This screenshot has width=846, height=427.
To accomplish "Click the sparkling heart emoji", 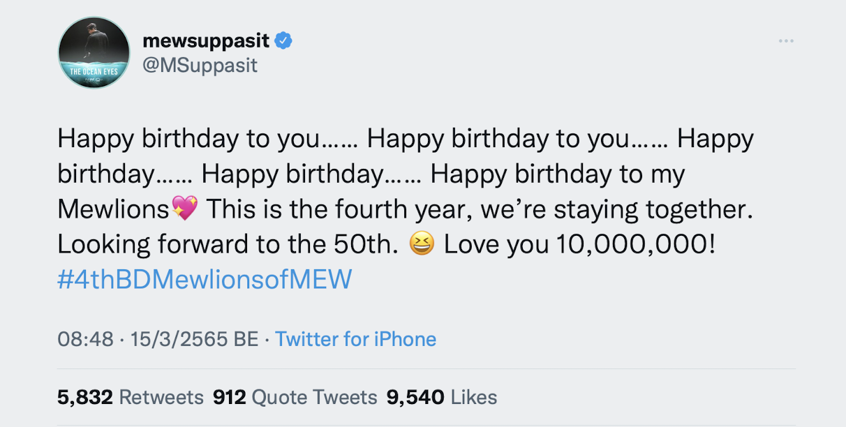I will pos(185,208).
